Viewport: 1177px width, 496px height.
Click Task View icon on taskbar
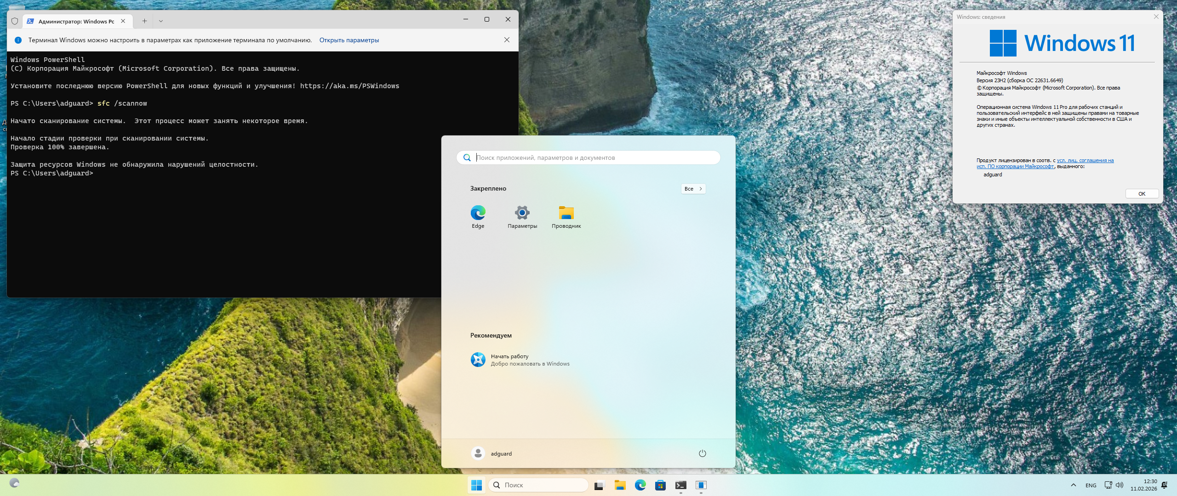600,485
